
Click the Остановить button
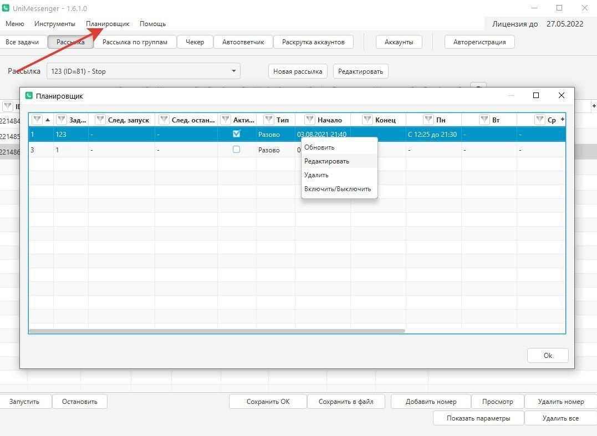pos(80,402)
